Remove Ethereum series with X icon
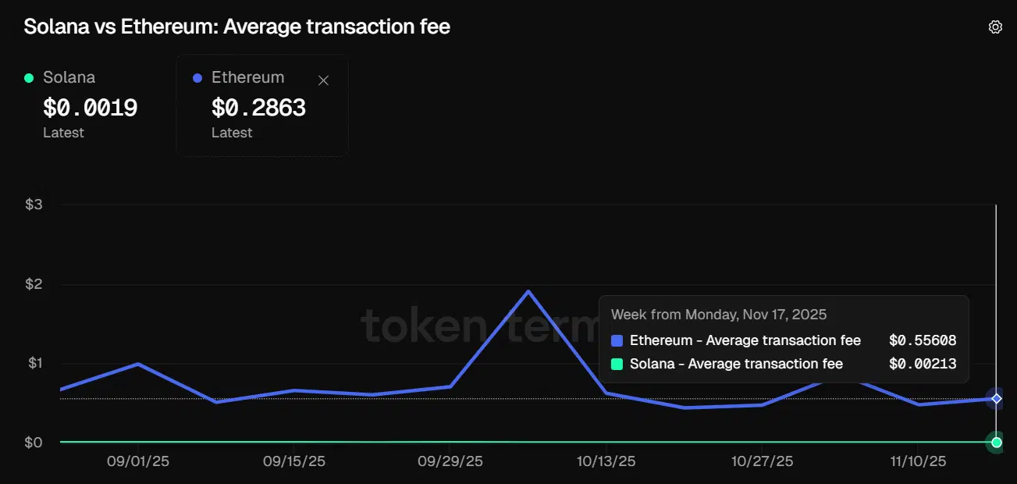Image resolution: width=1017 pixels, height=484 pixels. point(324,80)
